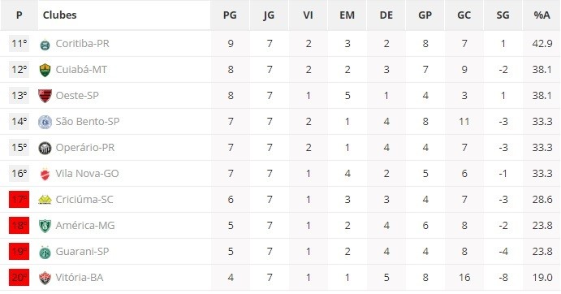Click the São Bento-SP club crest

tap(45, 122)
